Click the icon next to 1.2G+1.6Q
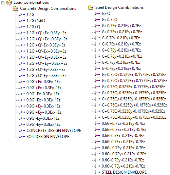Screen dimensions: 170x175 [x=22, y=21]
